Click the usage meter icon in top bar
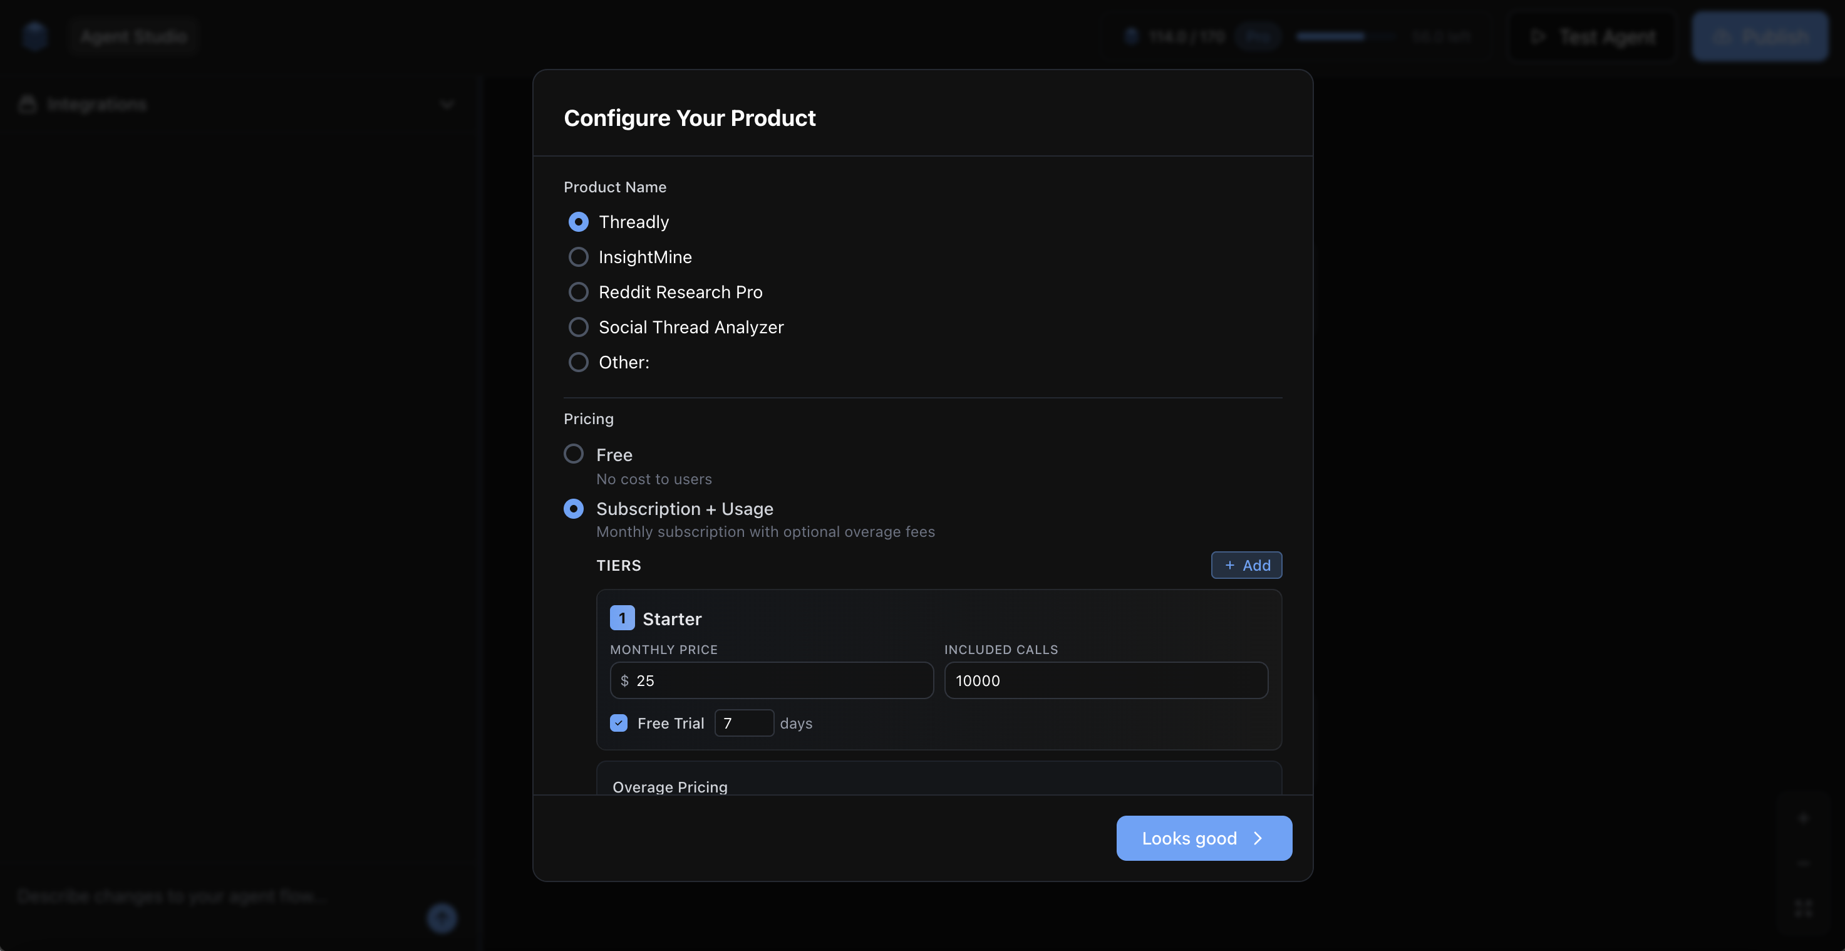 point(1132,36)
